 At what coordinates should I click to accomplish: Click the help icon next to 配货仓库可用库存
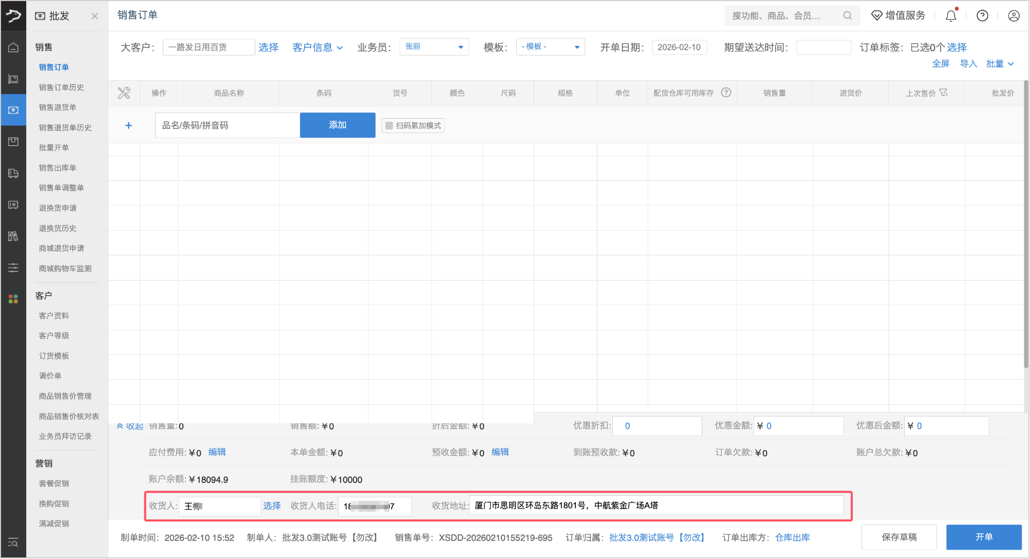[726, 92]
